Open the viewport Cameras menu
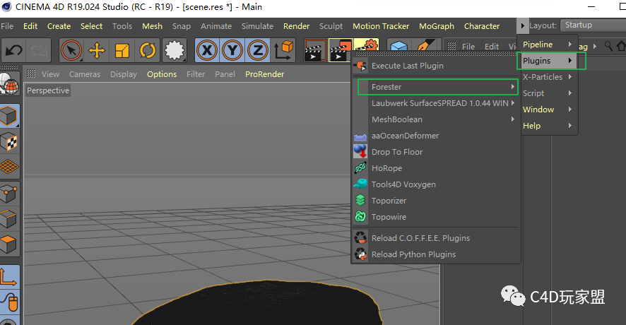The width and height of the screenshot is (626, 325). (x=85, y=74)
